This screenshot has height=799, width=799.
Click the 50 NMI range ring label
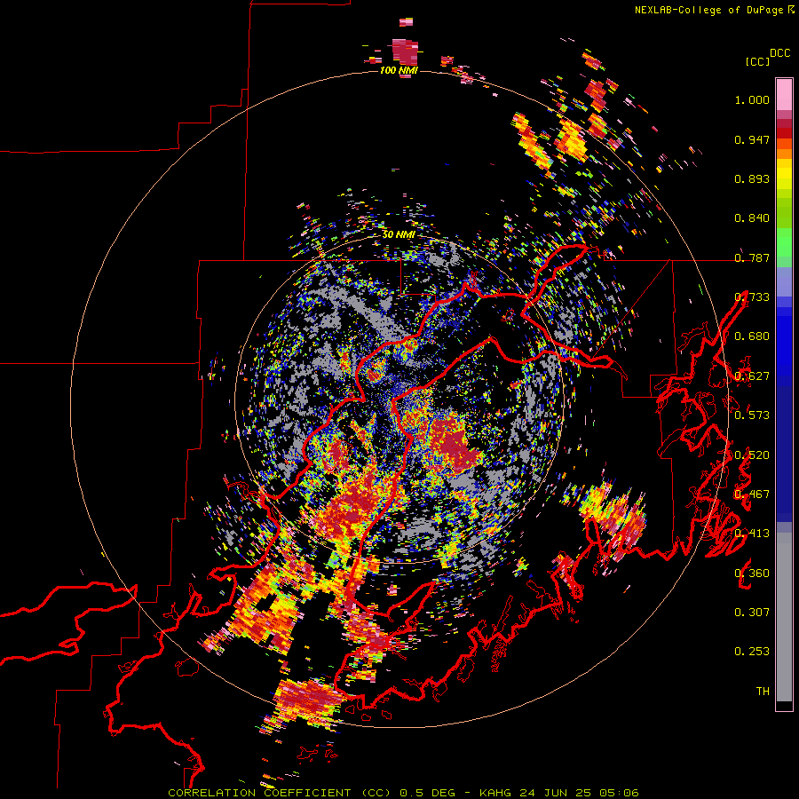coord(399,235)
